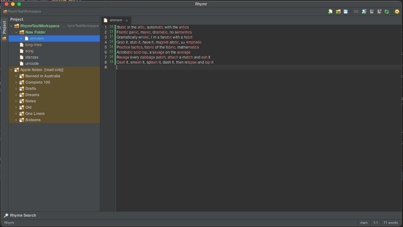Click the green Git sync refresh icon

point(387,12)
